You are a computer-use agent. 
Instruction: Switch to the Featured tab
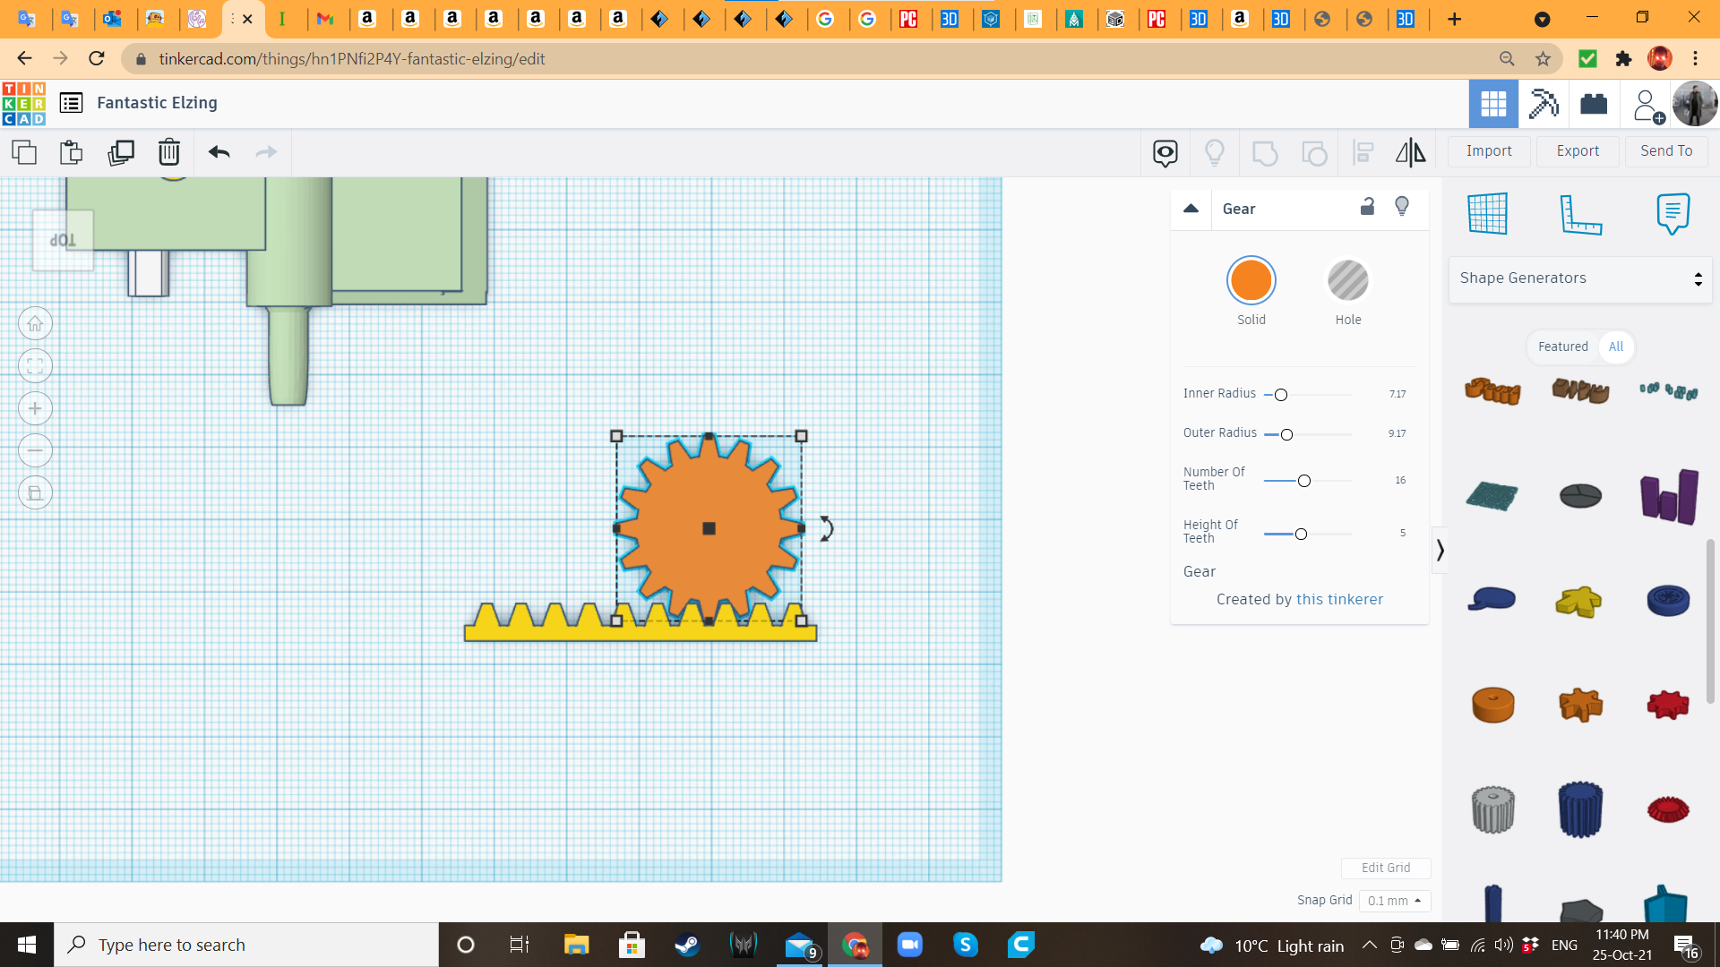[1562, 347]
